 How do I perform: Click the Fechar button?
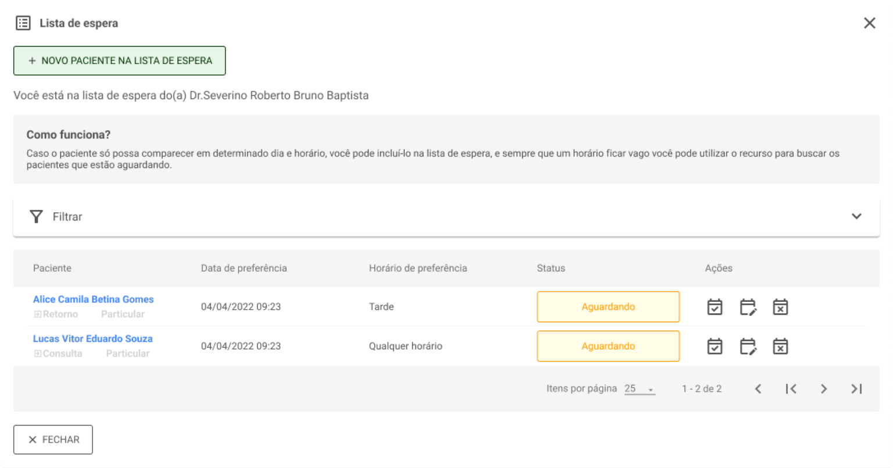click(53, 440)
